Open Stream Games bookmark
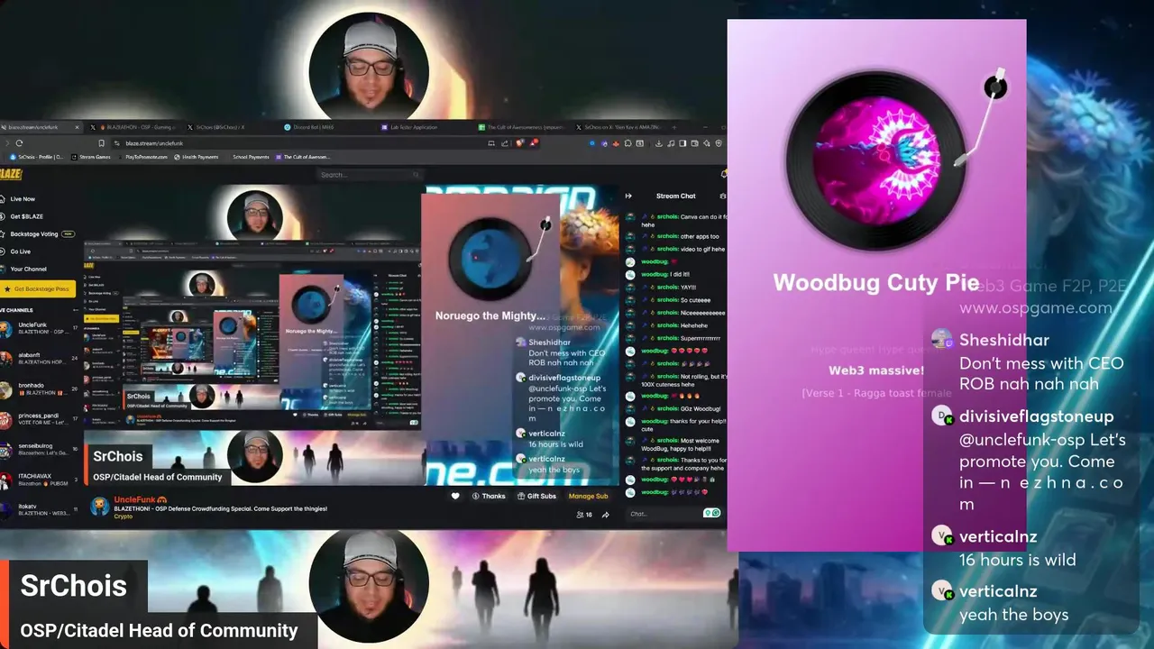Viewport: 1154px width, 649px height. click(x=90, y=157)
